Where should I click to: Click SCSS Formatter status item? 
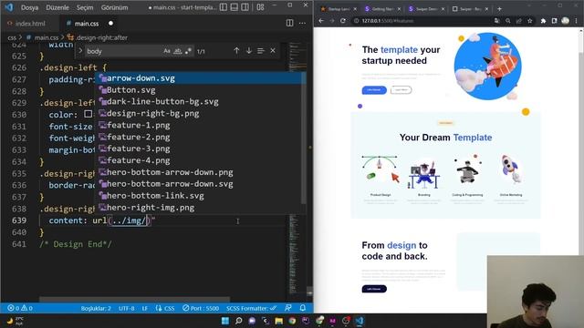click(252, 308)
